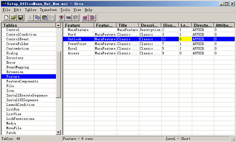Click the Tables list scrollbar thumb
Image resolution: width=236 pixels, height=142 pixels.
pos(58,75)
